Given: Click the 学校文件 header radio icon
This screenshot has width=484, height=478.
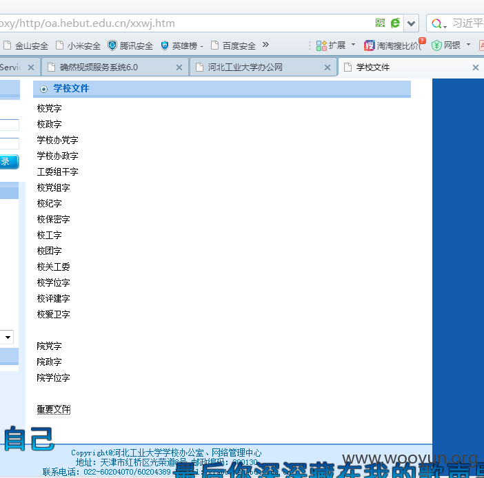Looking at the screenshot, I should click(44, 89).
